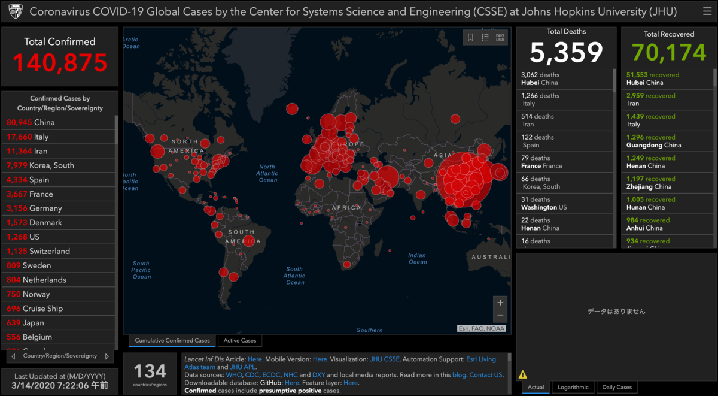718x396 pixels.
Task: Follow the JHU CSSE link
Action: (384, 359)
